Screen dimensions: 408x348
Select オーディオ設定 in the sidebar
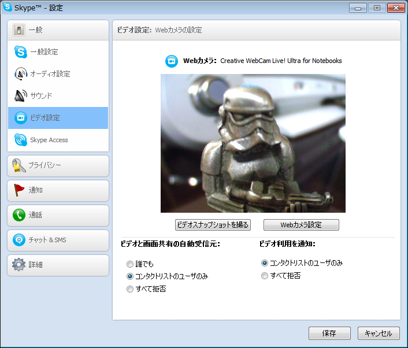[x=58, y=73]
